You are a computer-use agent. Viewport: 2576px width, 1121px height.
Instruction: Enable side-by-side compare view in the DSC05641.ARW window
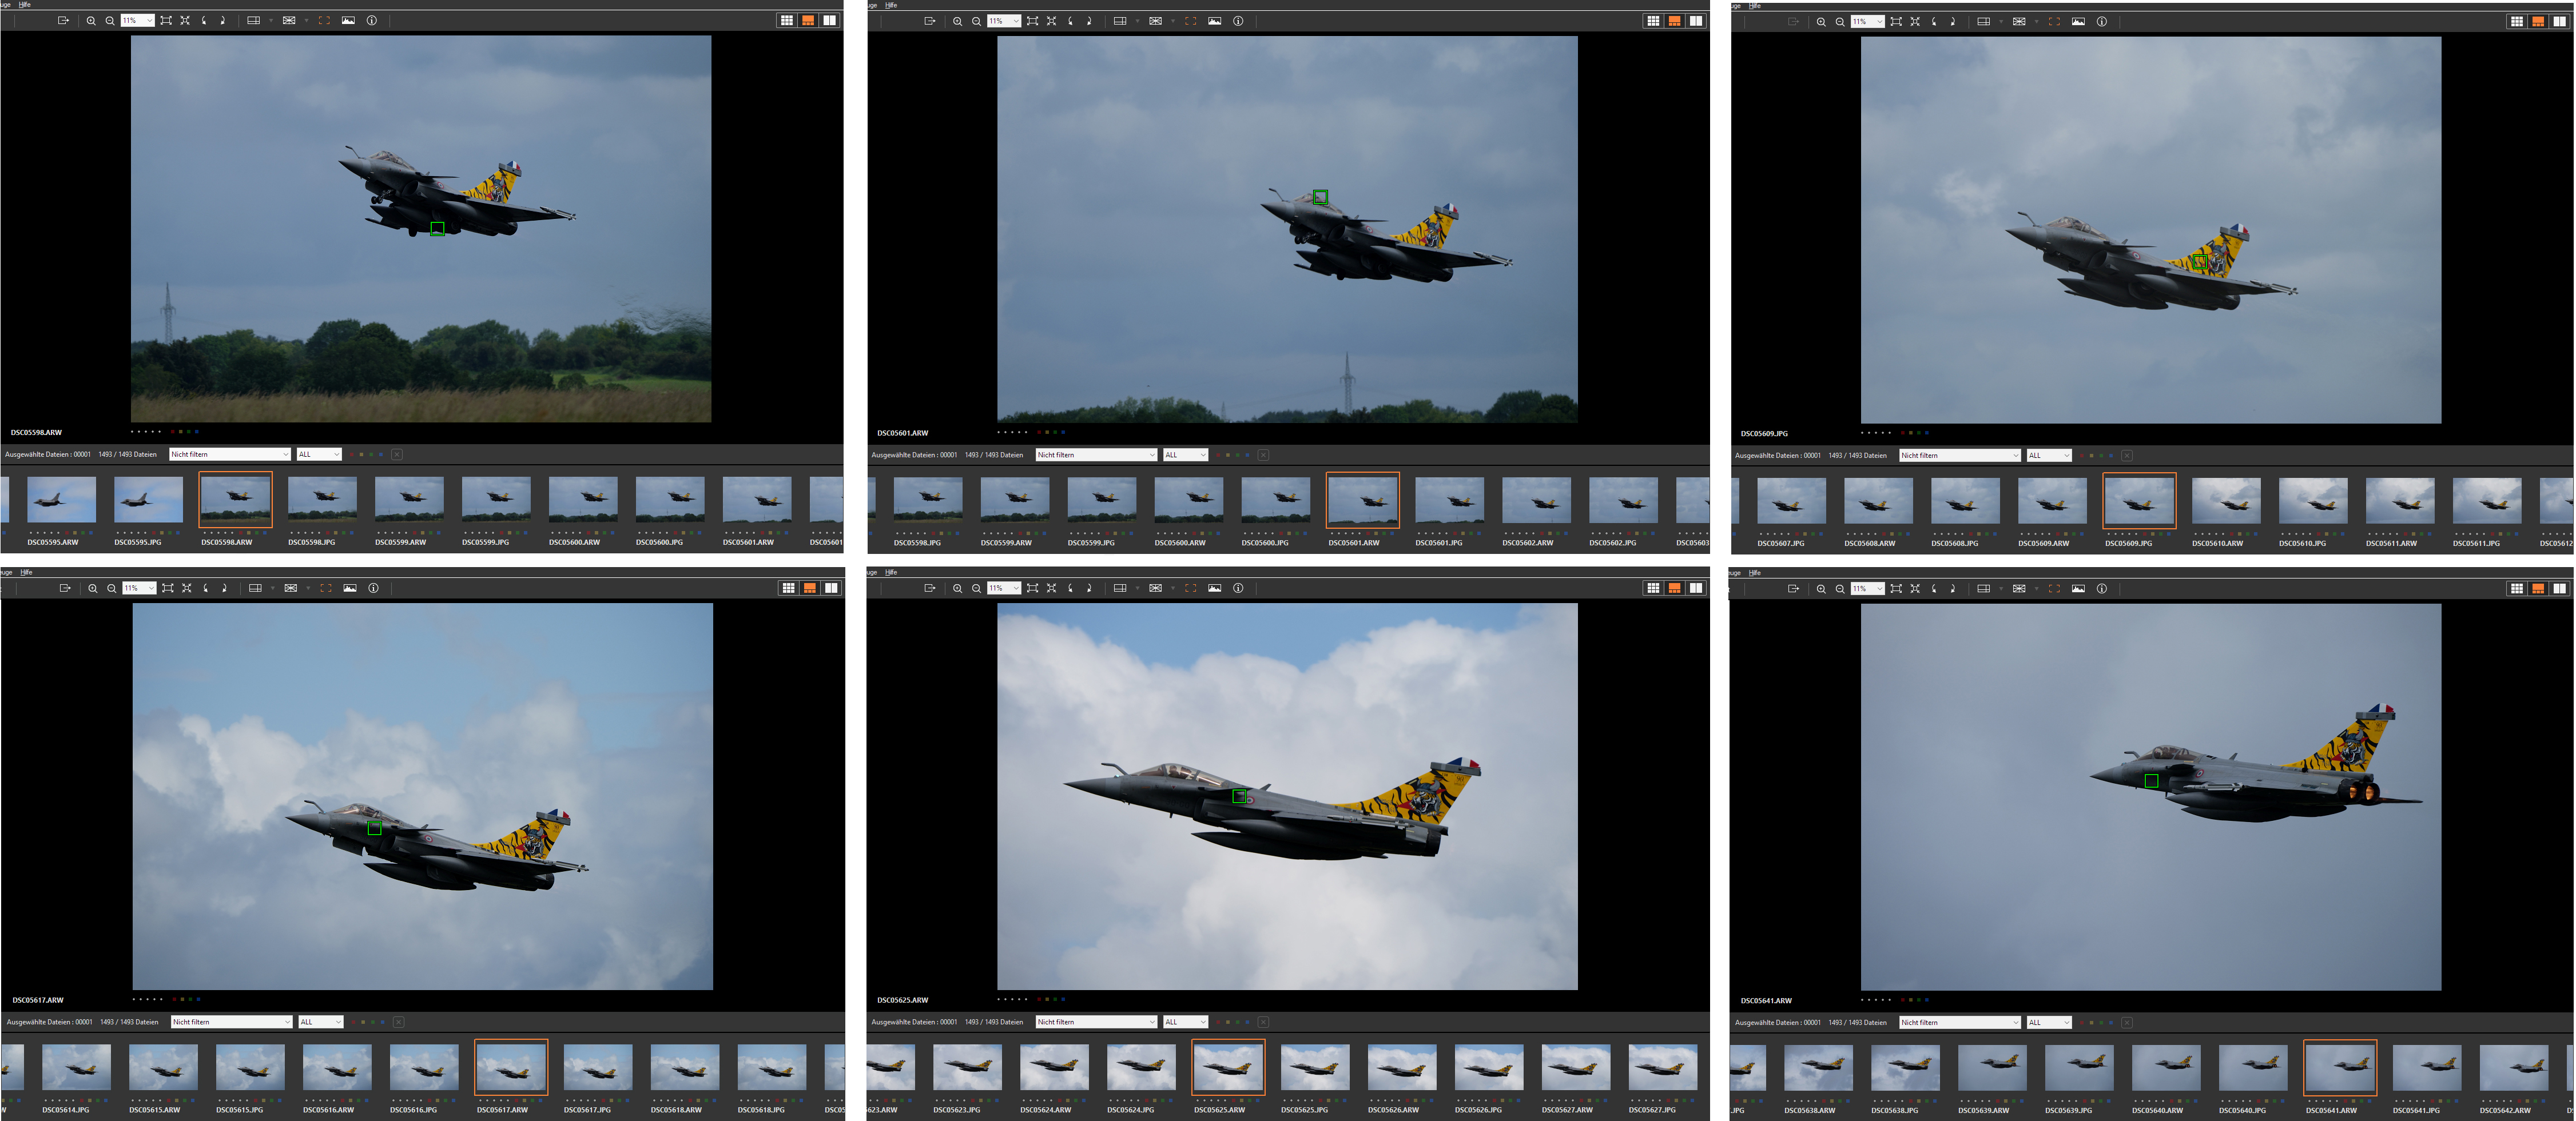(2559, 588)
